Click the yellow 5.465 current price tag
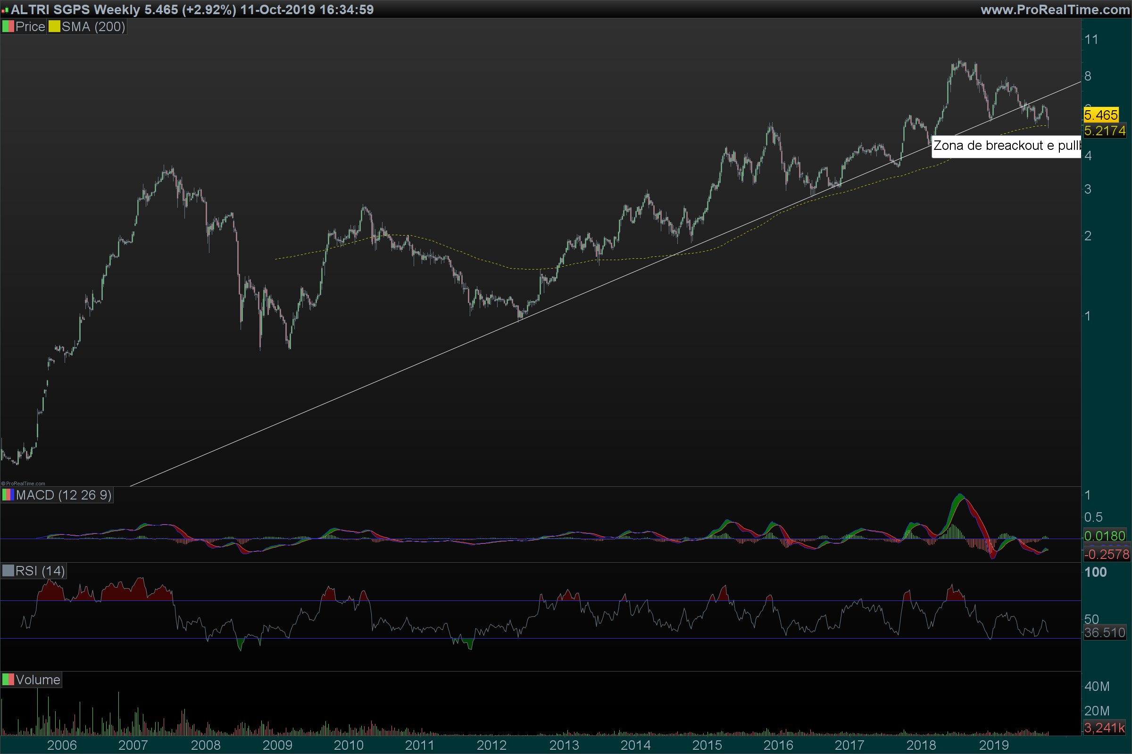 click(1101, 115)
